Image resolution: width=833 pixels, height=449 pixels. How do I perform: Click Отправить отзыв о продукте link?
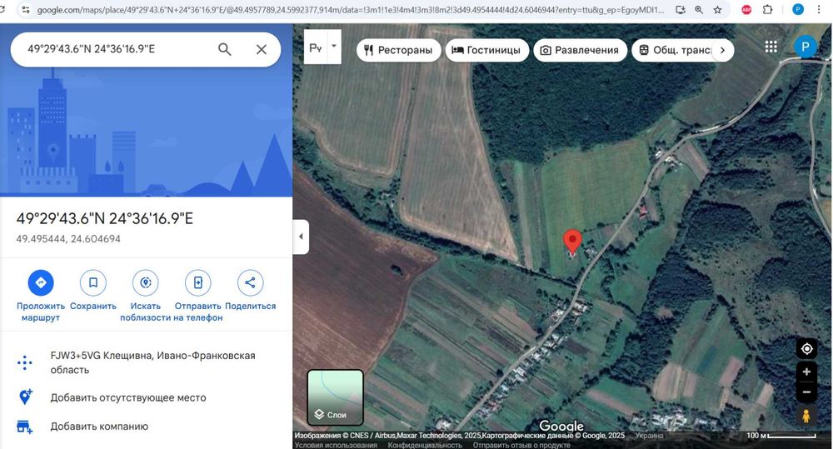[521, 446]
